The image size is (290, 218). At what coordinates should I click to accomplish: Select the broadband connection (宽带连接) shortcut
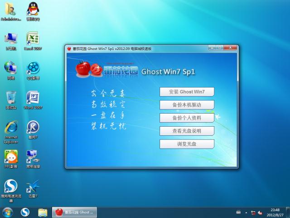(x=33, y=159)
